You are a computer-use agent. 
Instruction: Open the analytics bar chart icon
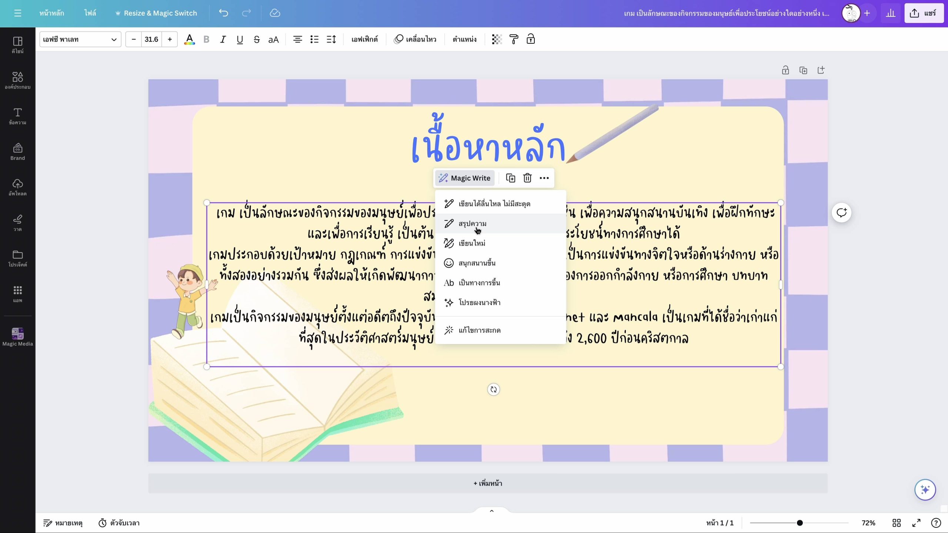point(890,13)
